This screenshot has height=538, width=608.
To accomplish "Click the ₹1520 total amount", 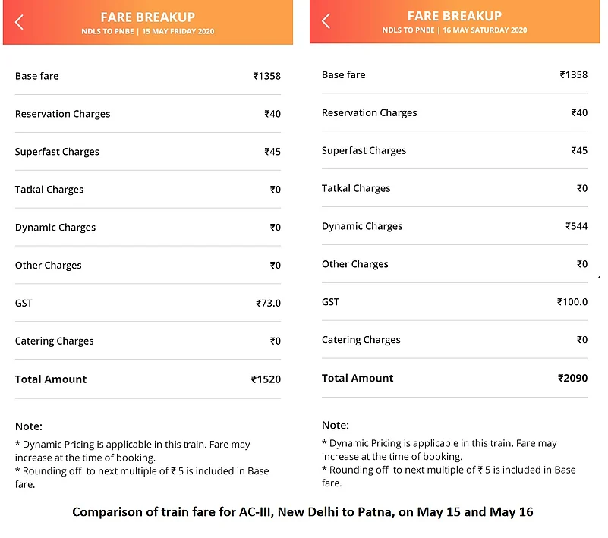I will [266, 379].
